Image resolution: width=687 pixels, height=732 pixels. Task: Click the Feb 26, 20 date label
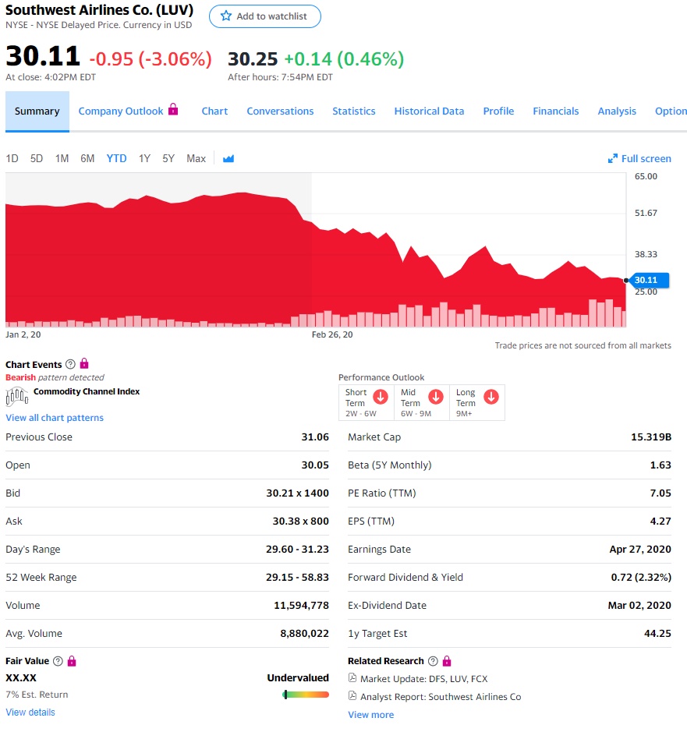coord(332,334)
